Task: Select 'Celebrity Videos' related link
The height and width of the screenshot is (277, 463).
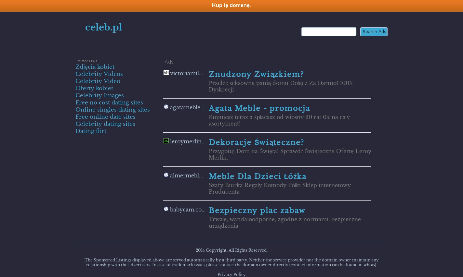Action: (x=99, y=74)
